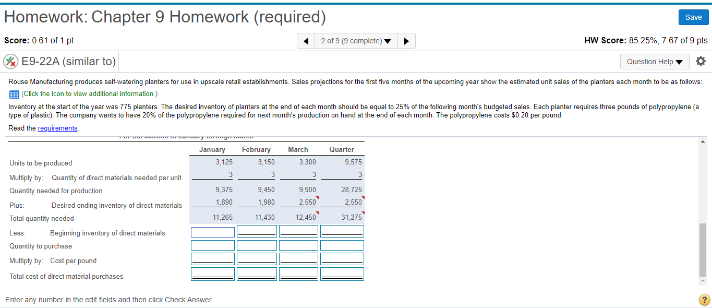Click the red flag marker on Quarter total quantity
This screenshot has height=308, width=712.
coord(364,214)
